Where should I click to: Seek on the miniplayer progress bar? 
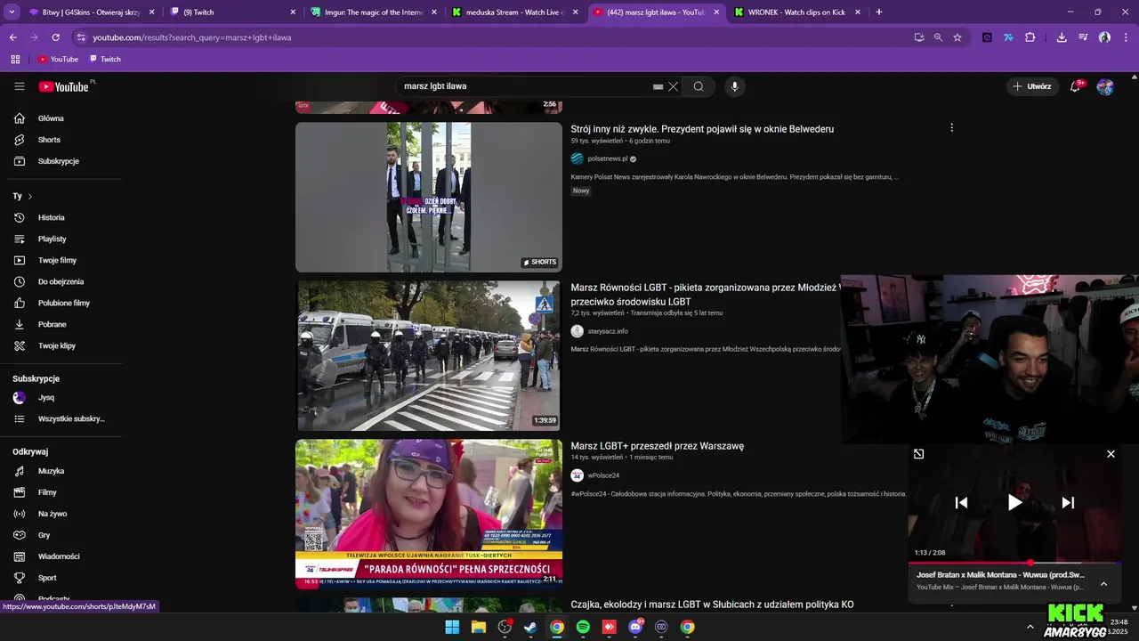pos(1014,563)
